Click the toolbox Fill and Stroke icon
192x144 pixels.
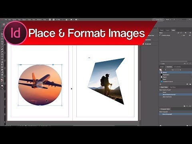point(2,80)
